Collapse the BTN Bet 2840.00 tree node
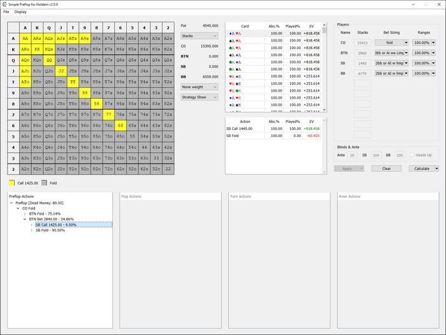 [x=25, y=218]
